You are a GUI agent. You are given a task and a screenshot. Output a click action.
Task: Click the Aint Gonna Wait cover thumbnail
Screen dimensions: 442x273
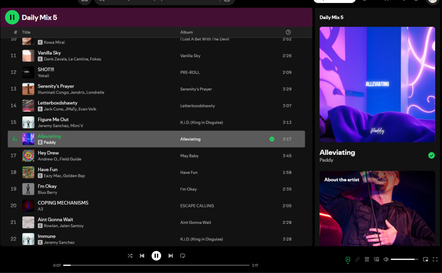[x=28, y=222]
